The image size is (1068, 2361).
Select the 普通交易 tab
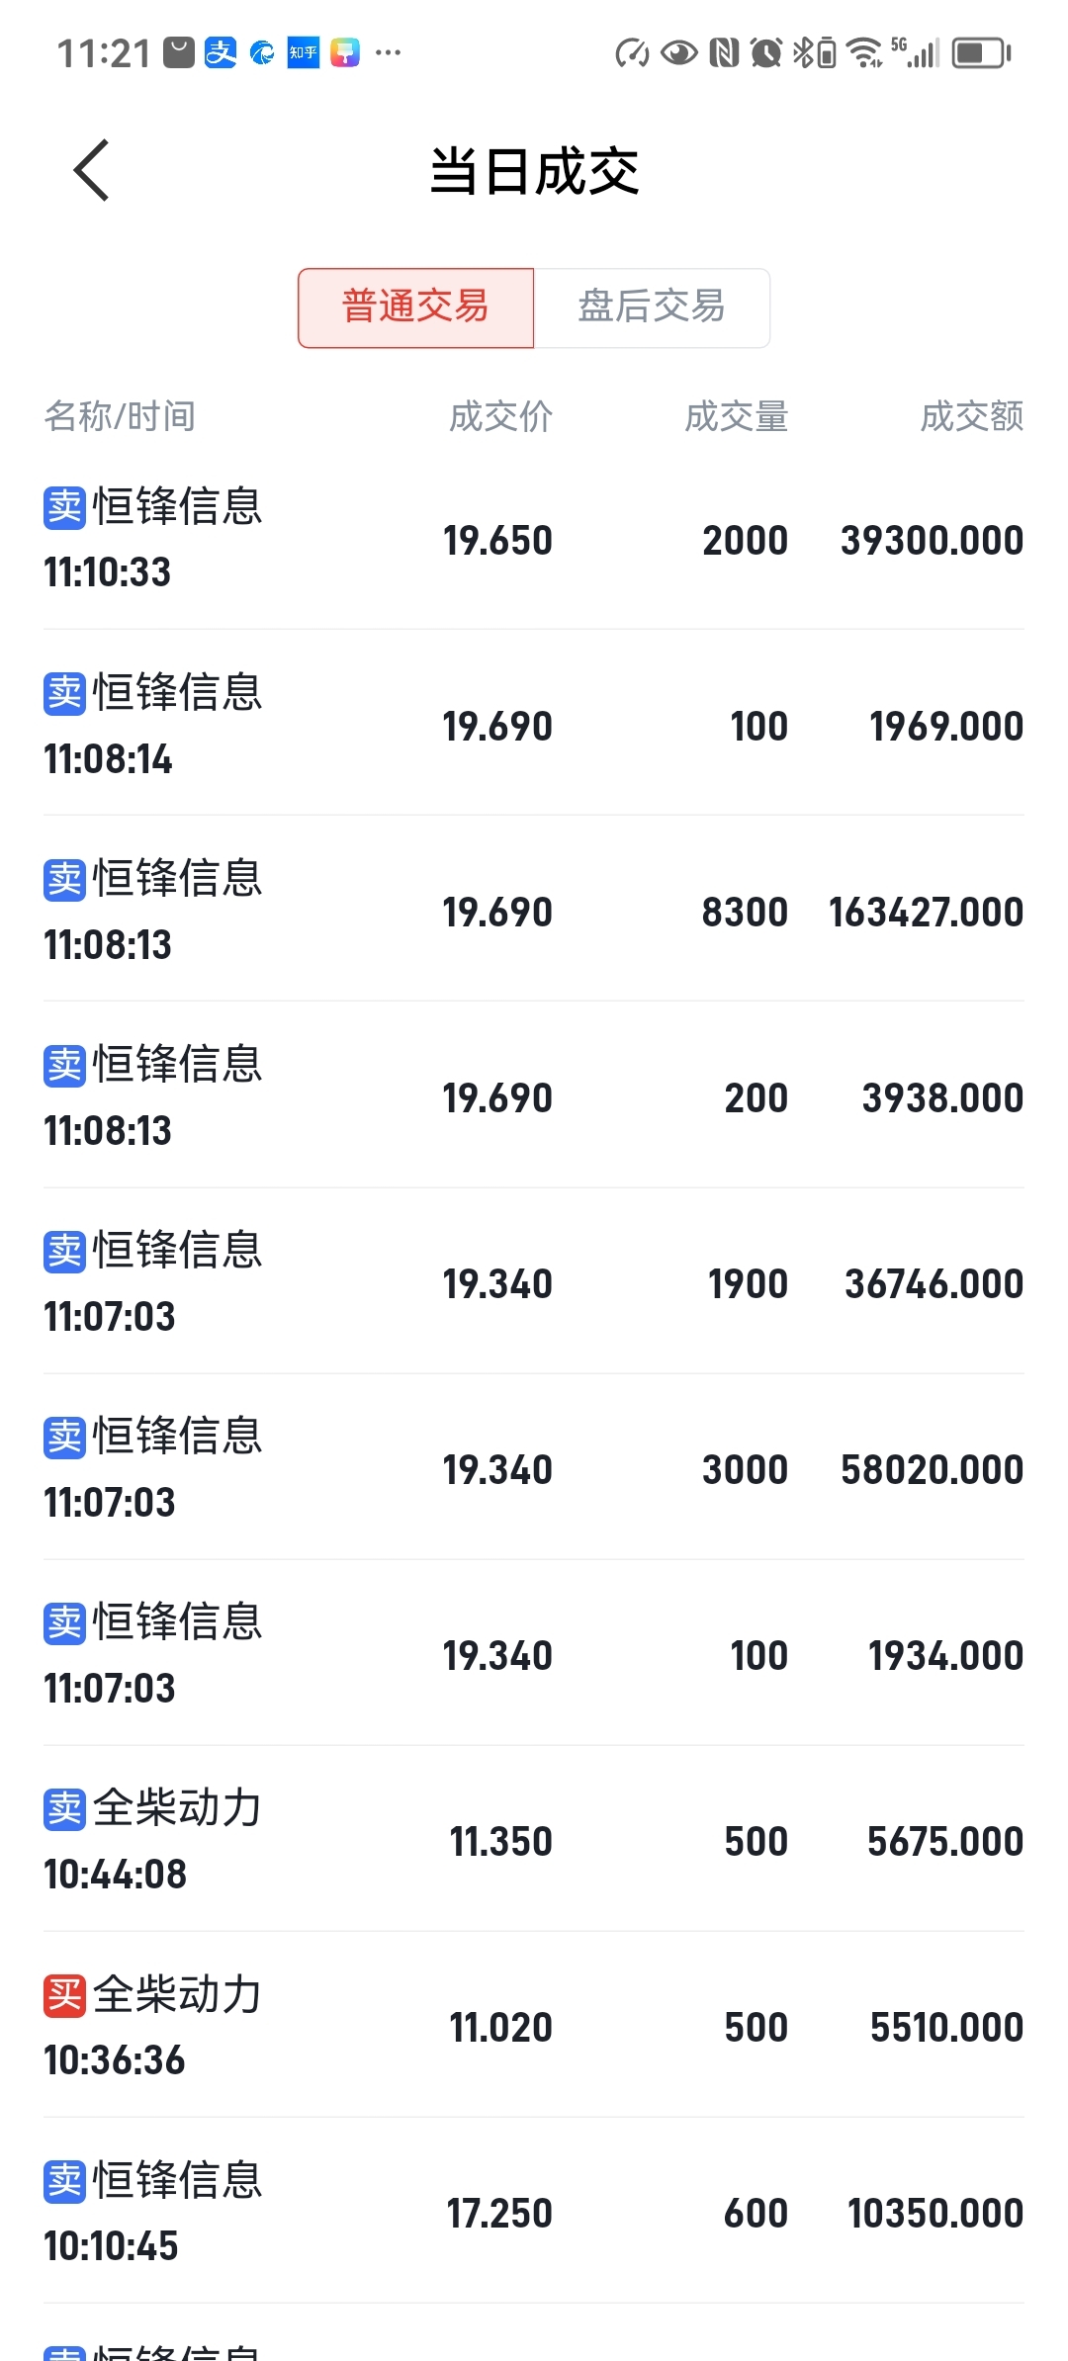(415, 307)
